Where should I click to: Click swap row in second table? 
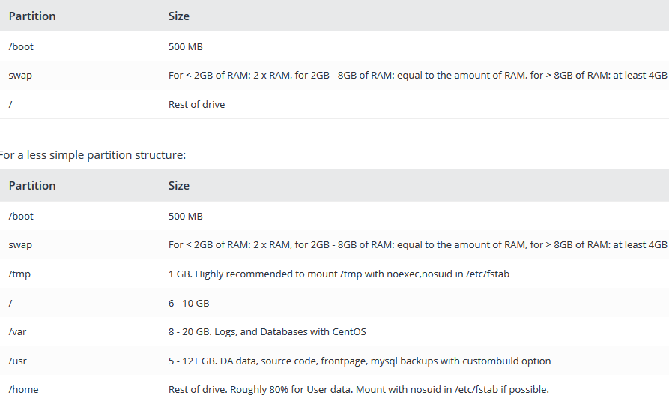click(334, 245)
